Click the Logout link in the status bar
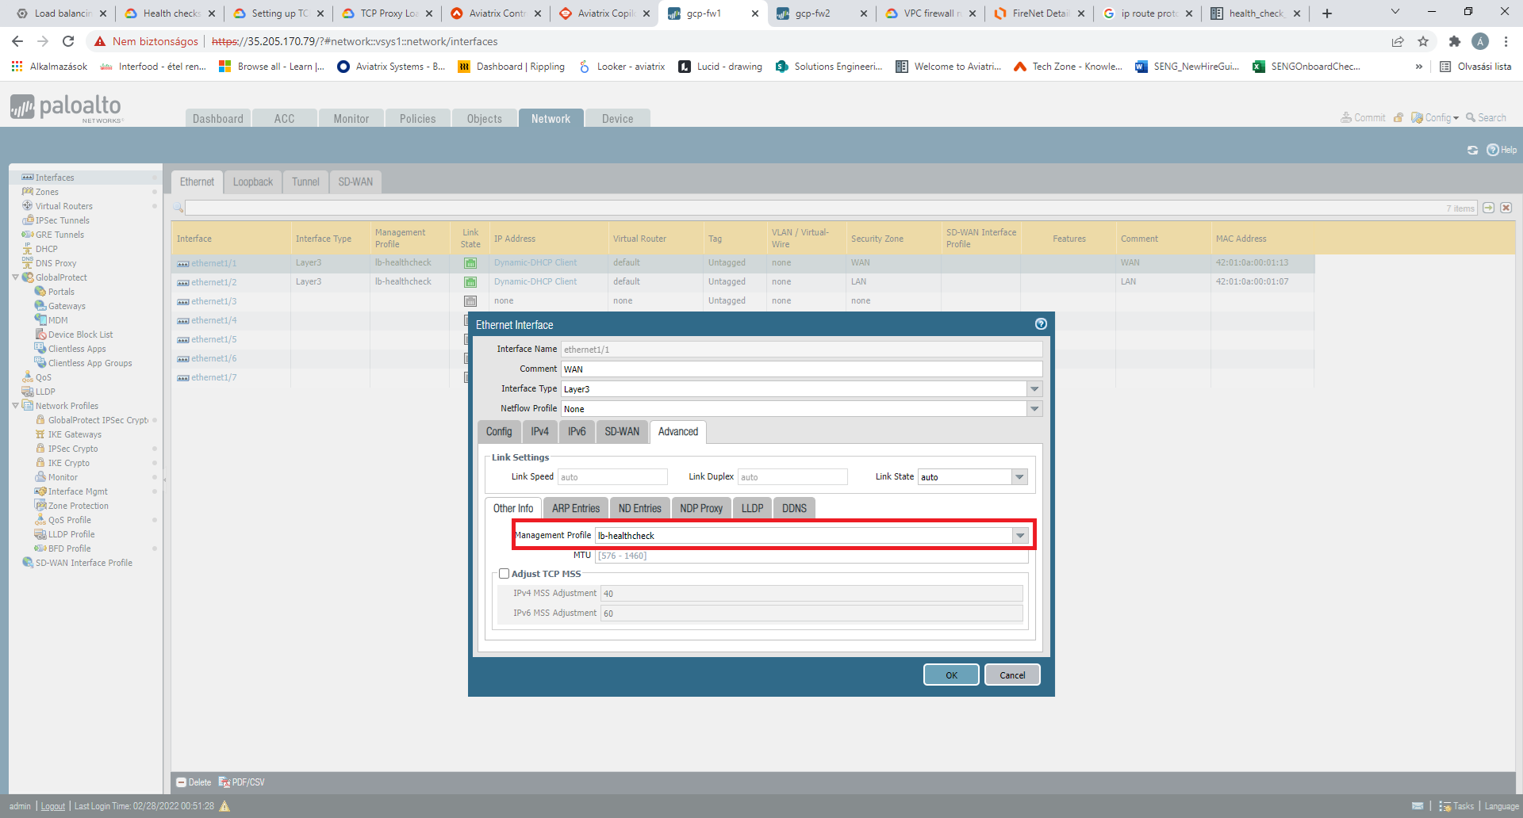Image resolution: width=1523 pixels, height=818 pixels. point(52,806)
